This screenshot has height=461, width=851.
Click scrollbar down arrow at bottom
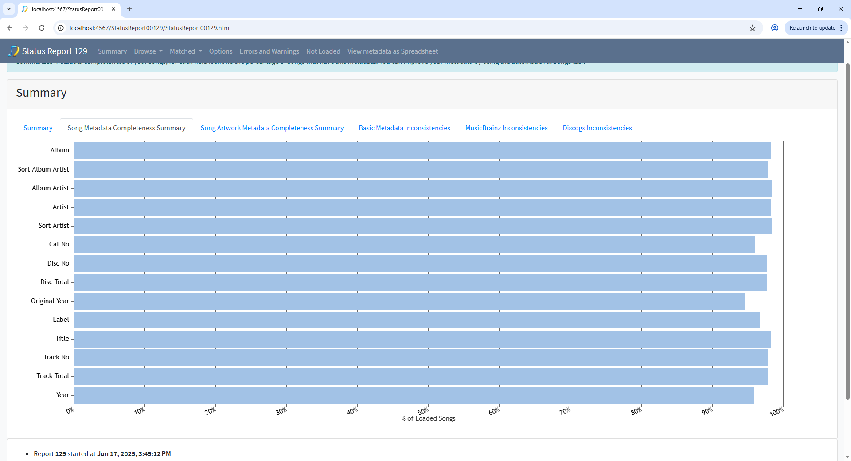coord(847,457)
